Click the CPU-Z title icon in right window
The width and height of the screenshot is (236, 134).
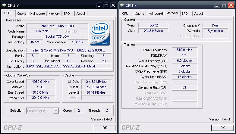click(x=122, y=5)
